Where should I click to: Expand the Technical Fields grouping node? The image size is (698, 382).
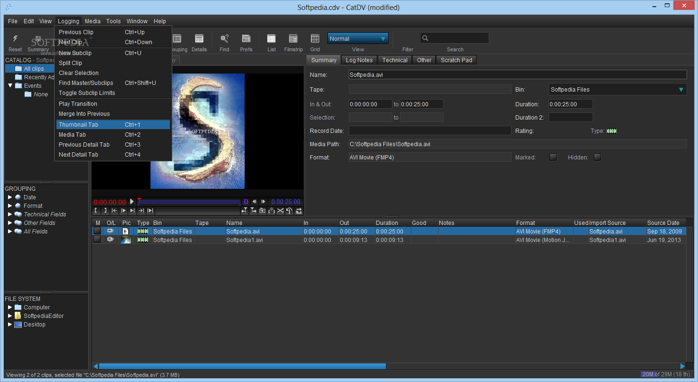pos(10,214)
